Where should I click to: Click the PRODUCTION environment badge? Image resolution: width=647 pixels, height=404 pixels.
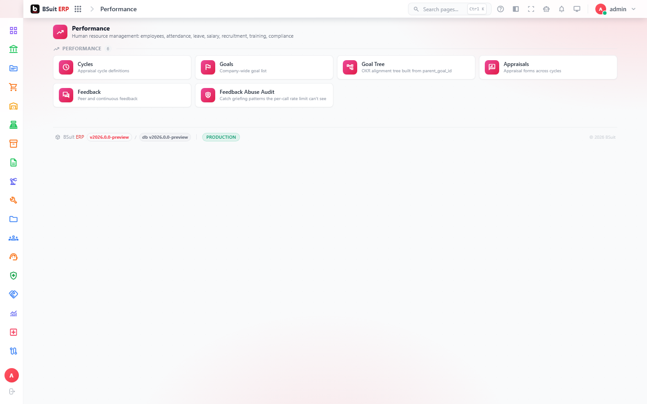pos(221,137)
